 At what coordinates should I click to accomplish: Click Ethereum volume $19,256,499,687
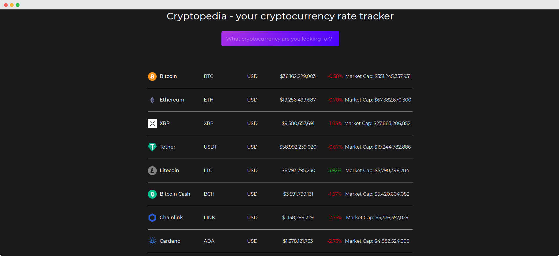click(298, 100)
